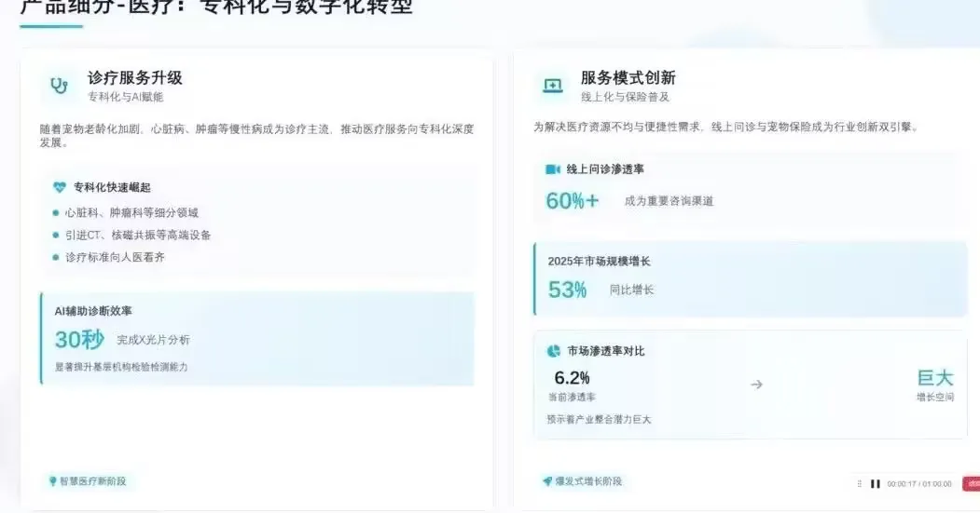
Task: Click the video camera icon by 线上问诊渗透率
Action: tap(552, 169)
